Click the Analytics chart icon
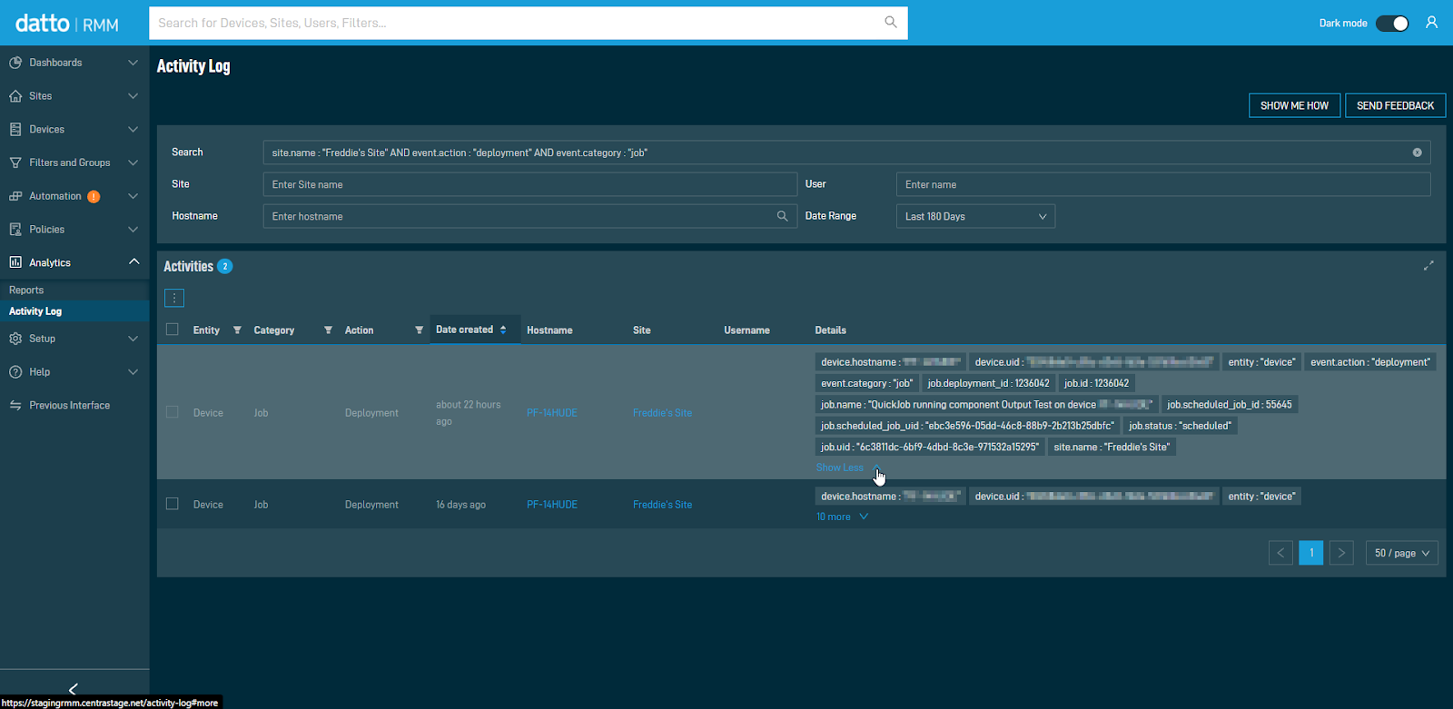The height and width of the screenshot is (709, 1453). (15, 262)
